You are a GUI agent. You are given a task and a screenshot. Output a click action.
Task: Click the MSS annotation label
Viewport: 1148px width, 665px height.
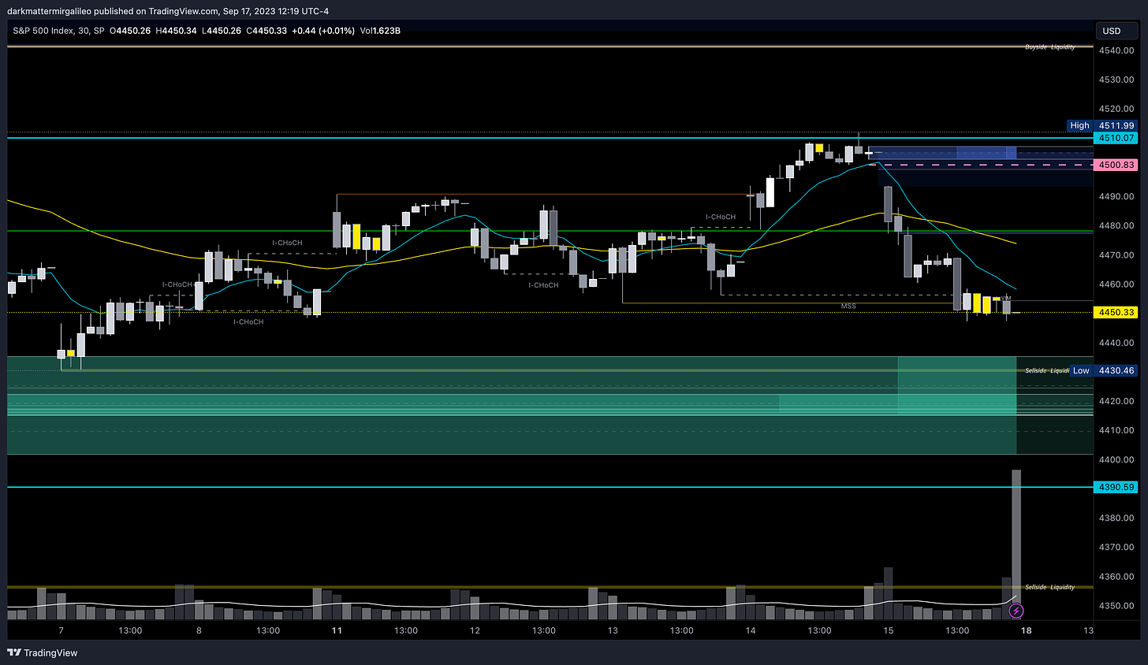point(848,306)
